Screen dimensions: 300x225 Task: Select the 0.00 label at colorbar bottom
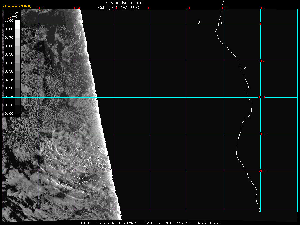pyautogui.click(x=9, y=113)
